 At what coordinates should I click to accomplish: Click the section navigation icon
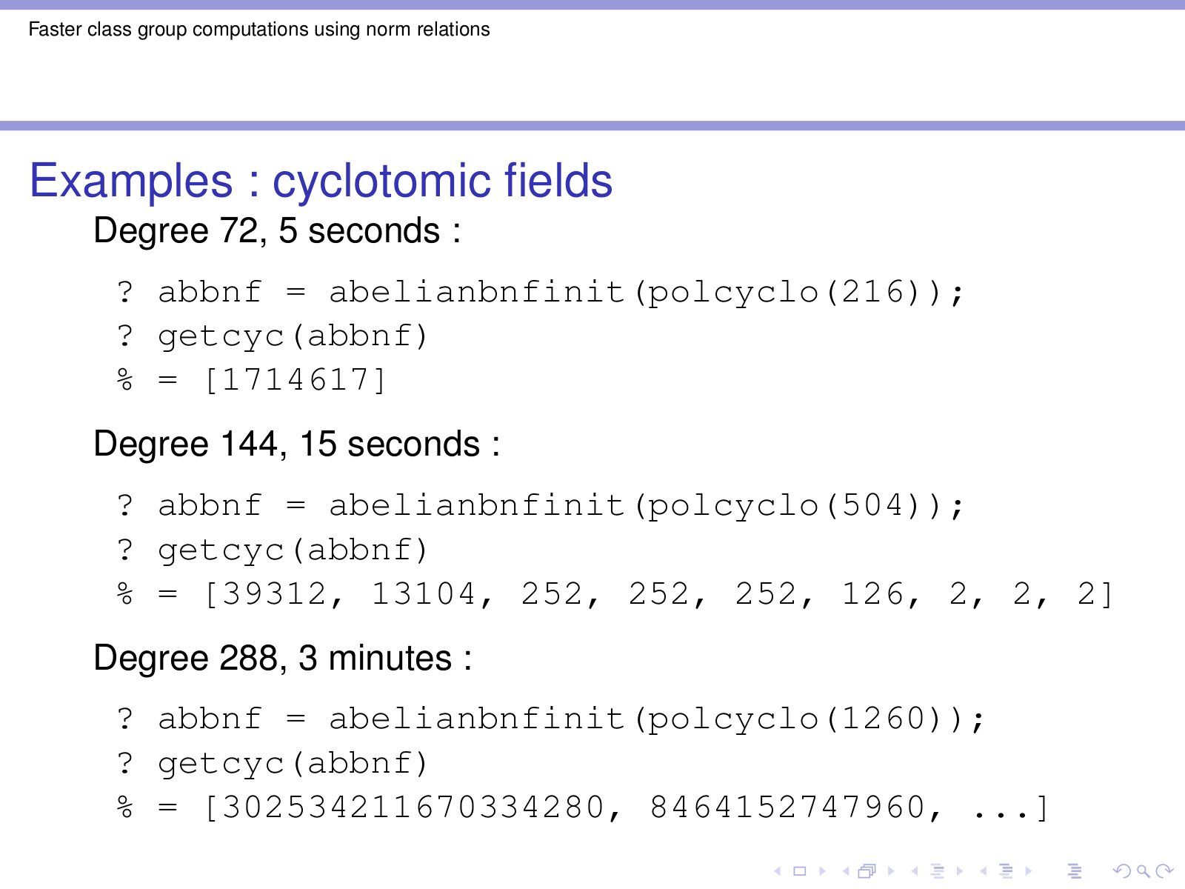pos(1006,871)
